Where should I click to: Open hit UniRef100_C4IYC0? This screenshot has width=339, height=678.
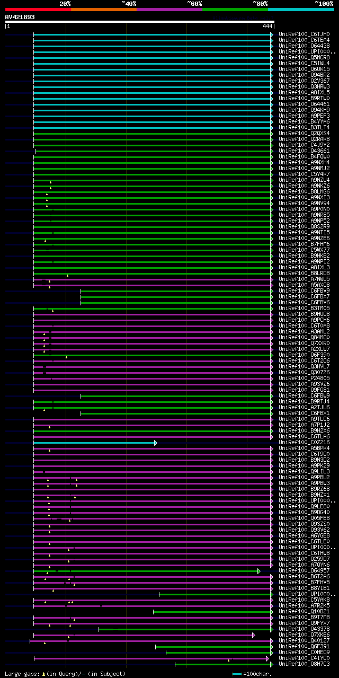pyautogui.click(x=304, y=658)
